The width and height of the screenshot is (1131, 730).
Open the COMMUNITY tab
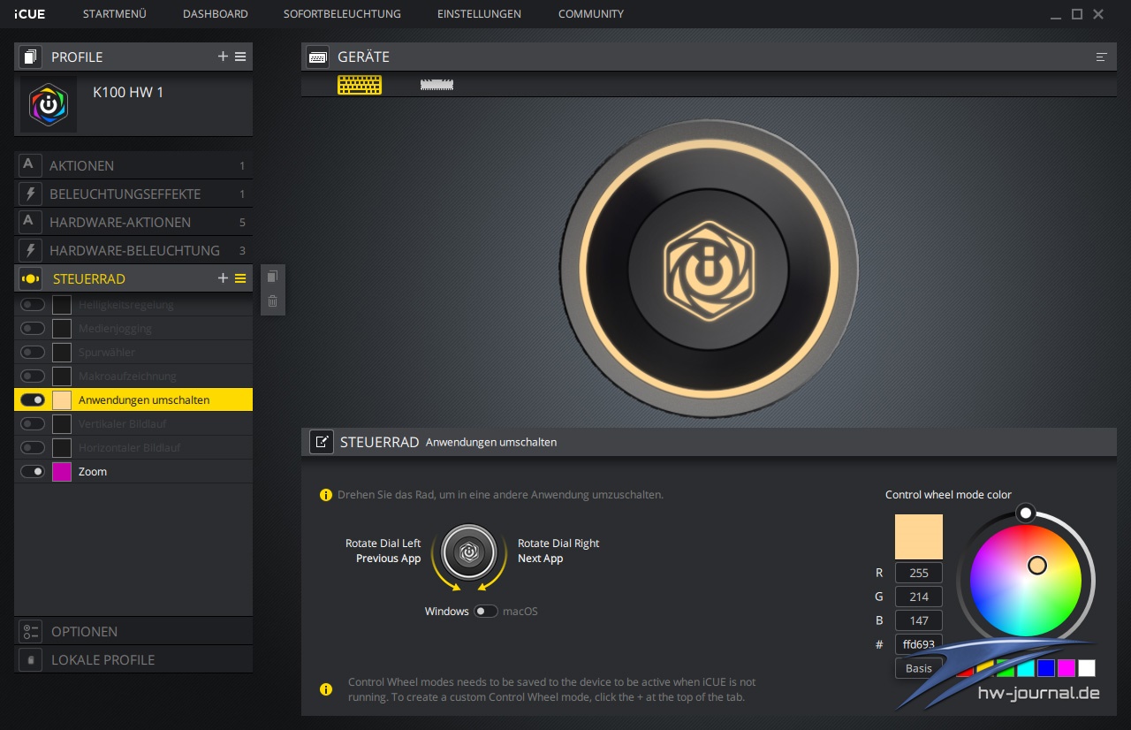click(x=591, y=14)
